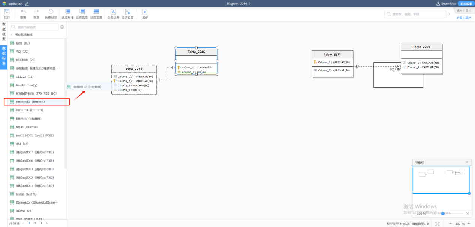Select the Table_2269 header
The height and width of the screenshot is (227, 475).
421,47
